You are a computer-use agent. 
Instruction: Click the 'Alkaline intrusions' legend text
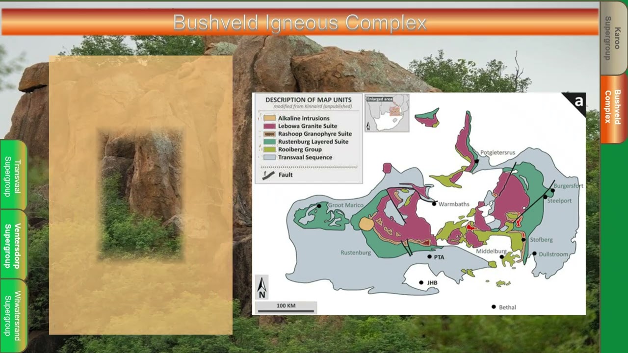click(x=304, y=118)
